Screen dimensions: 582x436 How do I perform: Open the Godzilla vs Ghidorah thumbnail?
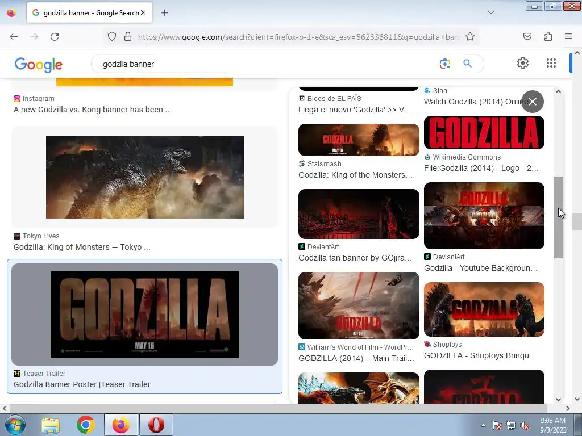coord(359,388)
